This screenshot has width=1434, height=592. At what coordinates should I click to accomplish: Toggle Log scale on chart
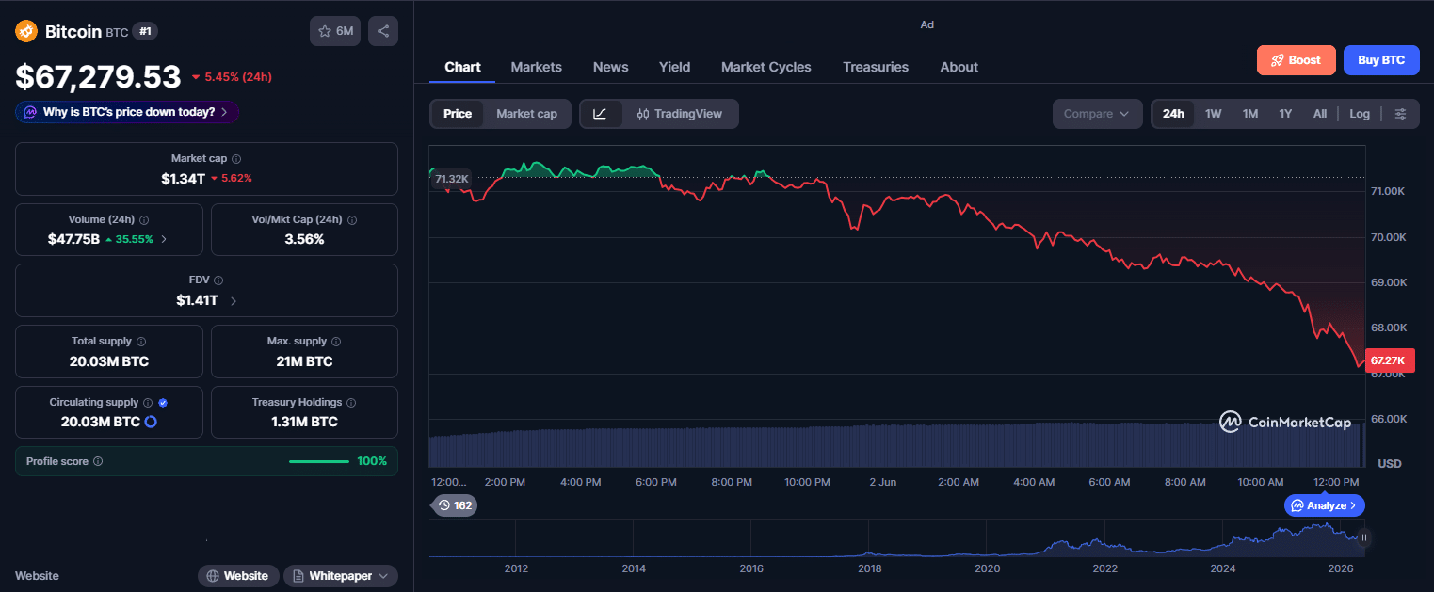[1360, 114]
